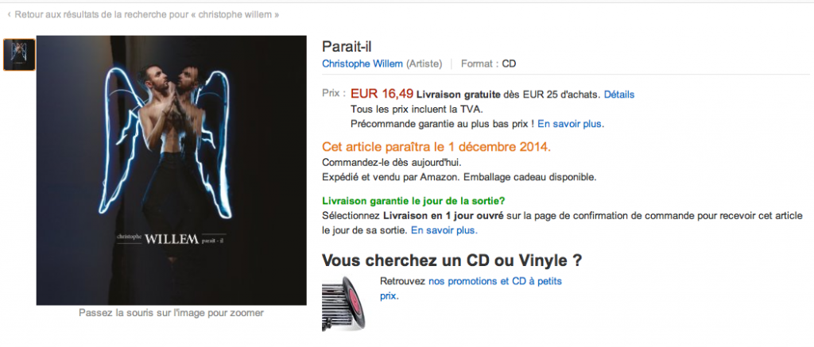This screenshot has width=814, height=347.
Task: Click the Vous cherchez un CD ou Vinyle heading
Action: 452,260
